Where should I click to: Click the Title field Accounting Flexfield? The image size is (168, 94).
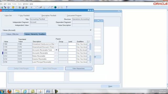click(x=39, y=19)
